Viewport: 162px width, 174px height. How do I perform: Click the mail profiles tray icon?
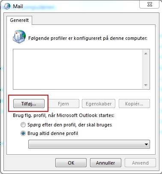(x=19, y=36)
